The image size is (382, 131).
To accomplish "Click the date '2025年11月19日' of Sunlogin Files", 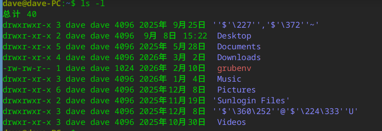I will point(172,100).
